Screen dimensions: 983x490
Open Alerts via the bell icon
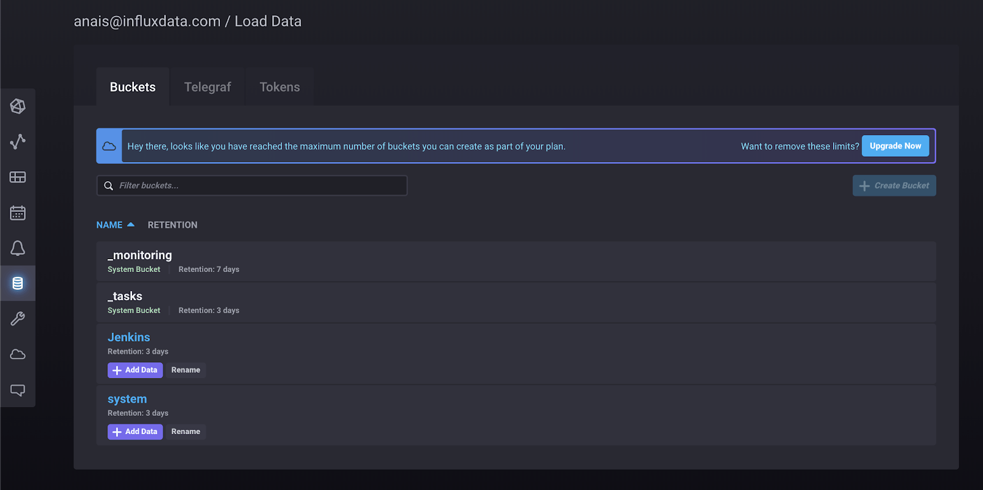(18, 248)
